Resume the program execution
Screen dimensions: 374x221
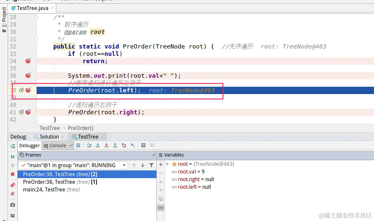(13, 157)
